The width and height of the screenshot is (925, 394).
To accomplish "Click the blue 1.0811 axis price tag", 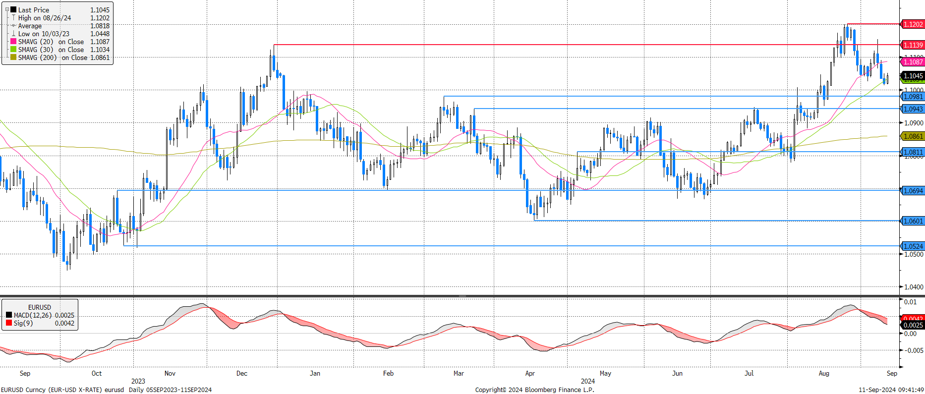I will coord(913,152).
